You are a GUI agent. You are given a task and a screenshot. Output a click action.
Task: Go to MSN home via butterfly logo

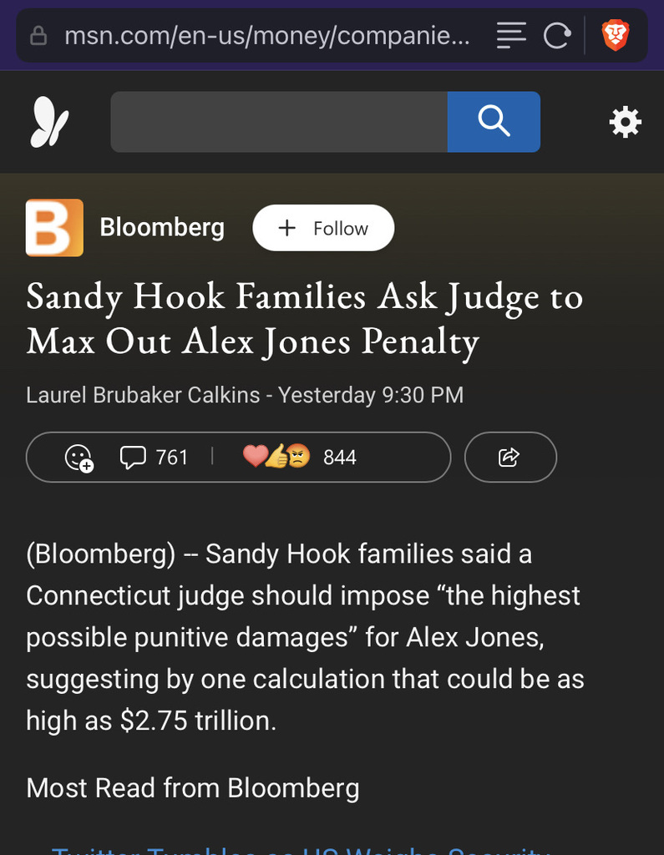pos(49,122)
